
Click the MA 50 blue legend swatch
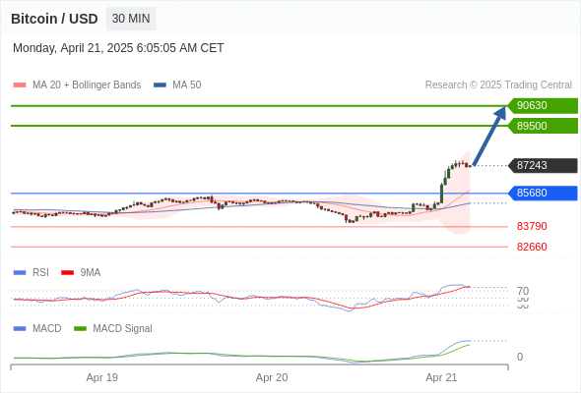tap(161, 85)
